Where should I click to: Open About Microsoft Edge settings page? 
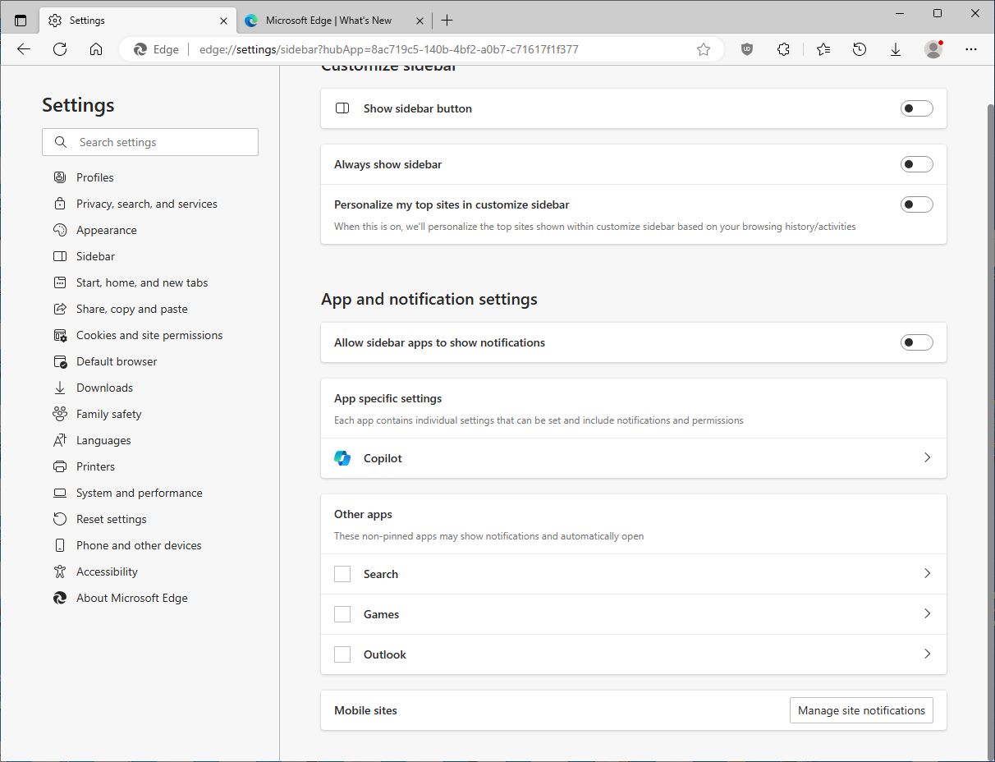pos(131,598)
